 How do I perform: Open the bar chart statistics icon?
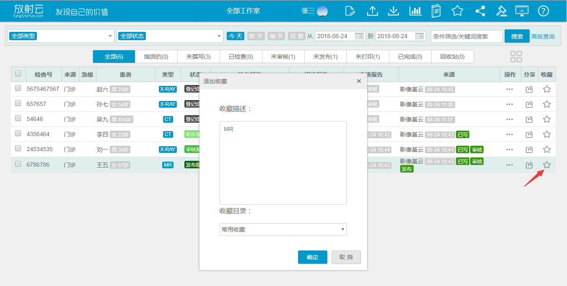tap(415, 11)
